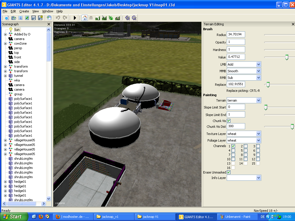Open the RMB Sub dropdown
Viewport: 295px width, 221px height.
point(244,78)
